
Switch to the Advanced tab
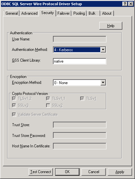point(29,13)
